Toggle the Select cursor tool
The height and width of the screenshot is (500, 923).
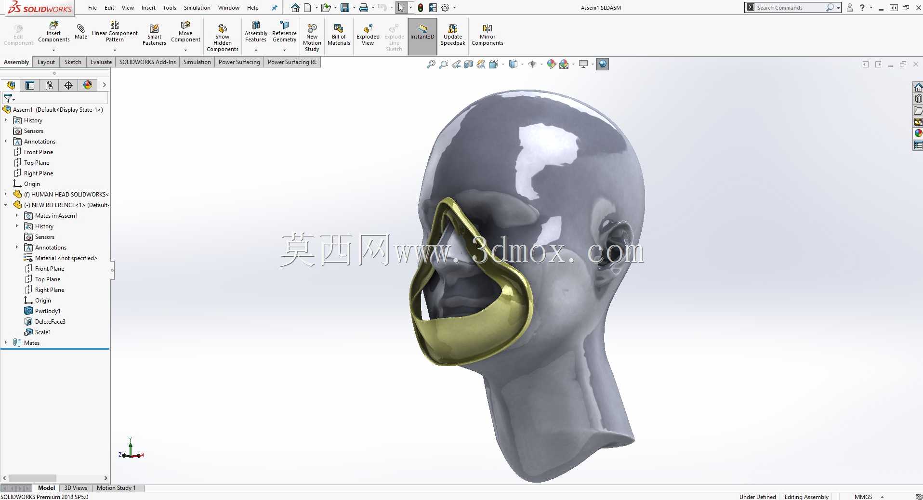[401, 8]
